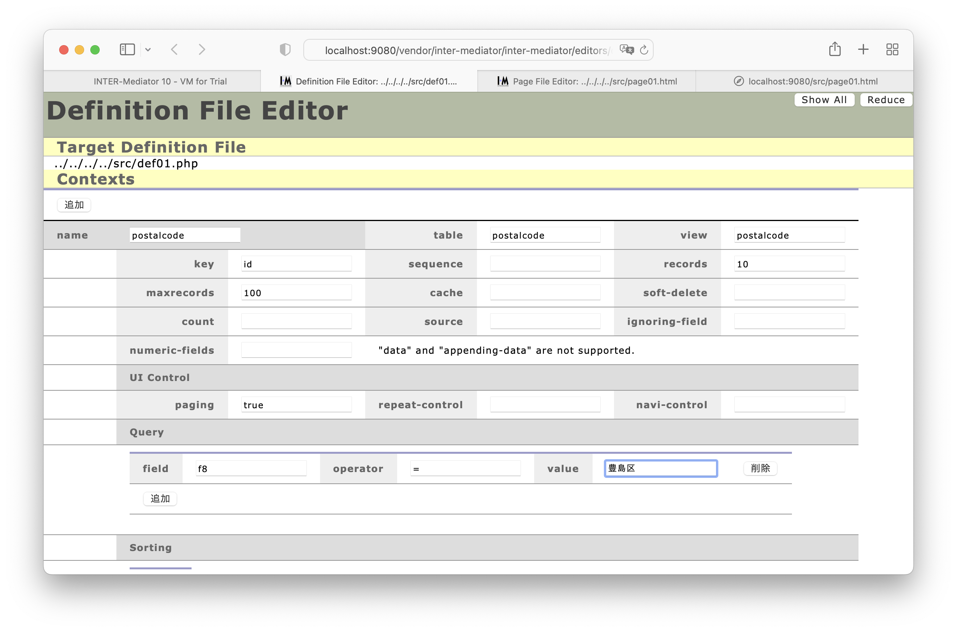
Task: Edit the maxrecords field with 100
Action: 296,293
